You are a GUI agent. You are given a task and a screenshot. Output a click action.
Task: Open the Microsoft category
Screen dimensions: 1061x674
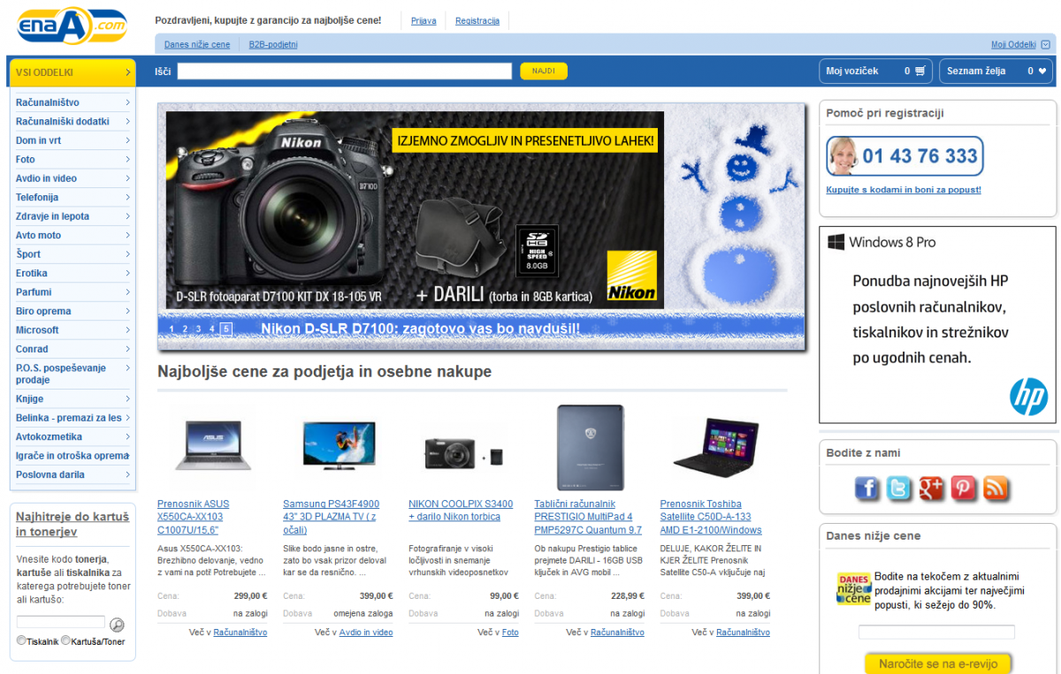[73, 330]
